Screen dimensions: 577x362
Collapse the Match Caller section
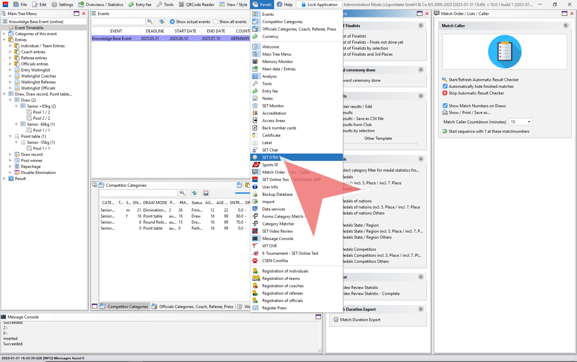pyautogui.click(x=566, y=26)
